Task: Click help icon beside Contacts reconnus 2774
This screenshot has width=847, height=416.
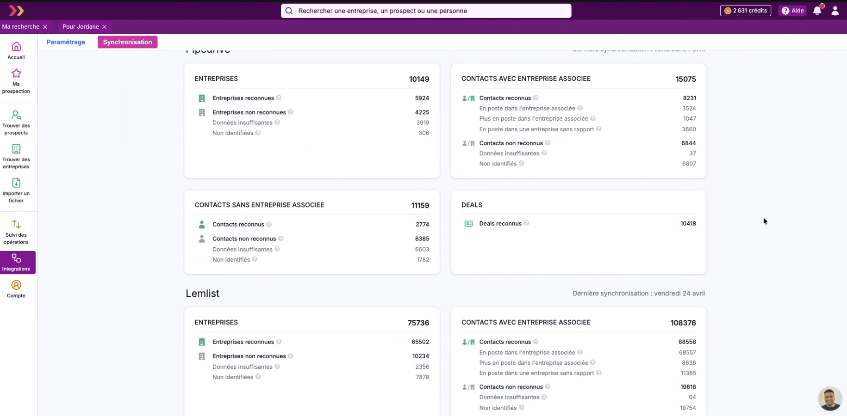Action: pos(269,224)
